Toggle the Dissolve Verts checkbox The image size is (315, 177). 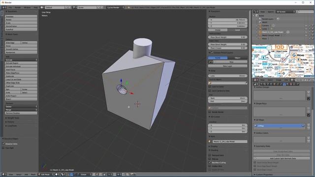pyautogui.click(x=3, y=144)
